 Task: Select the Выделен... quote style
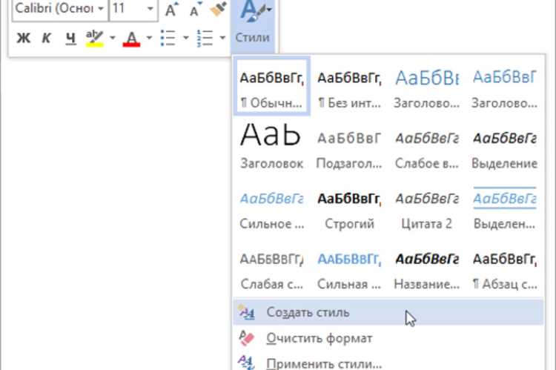click(505, 208)
